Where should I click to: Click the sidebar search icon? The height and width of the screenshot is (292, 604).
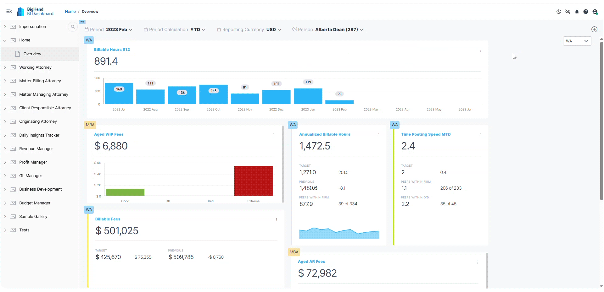[73, 27]
